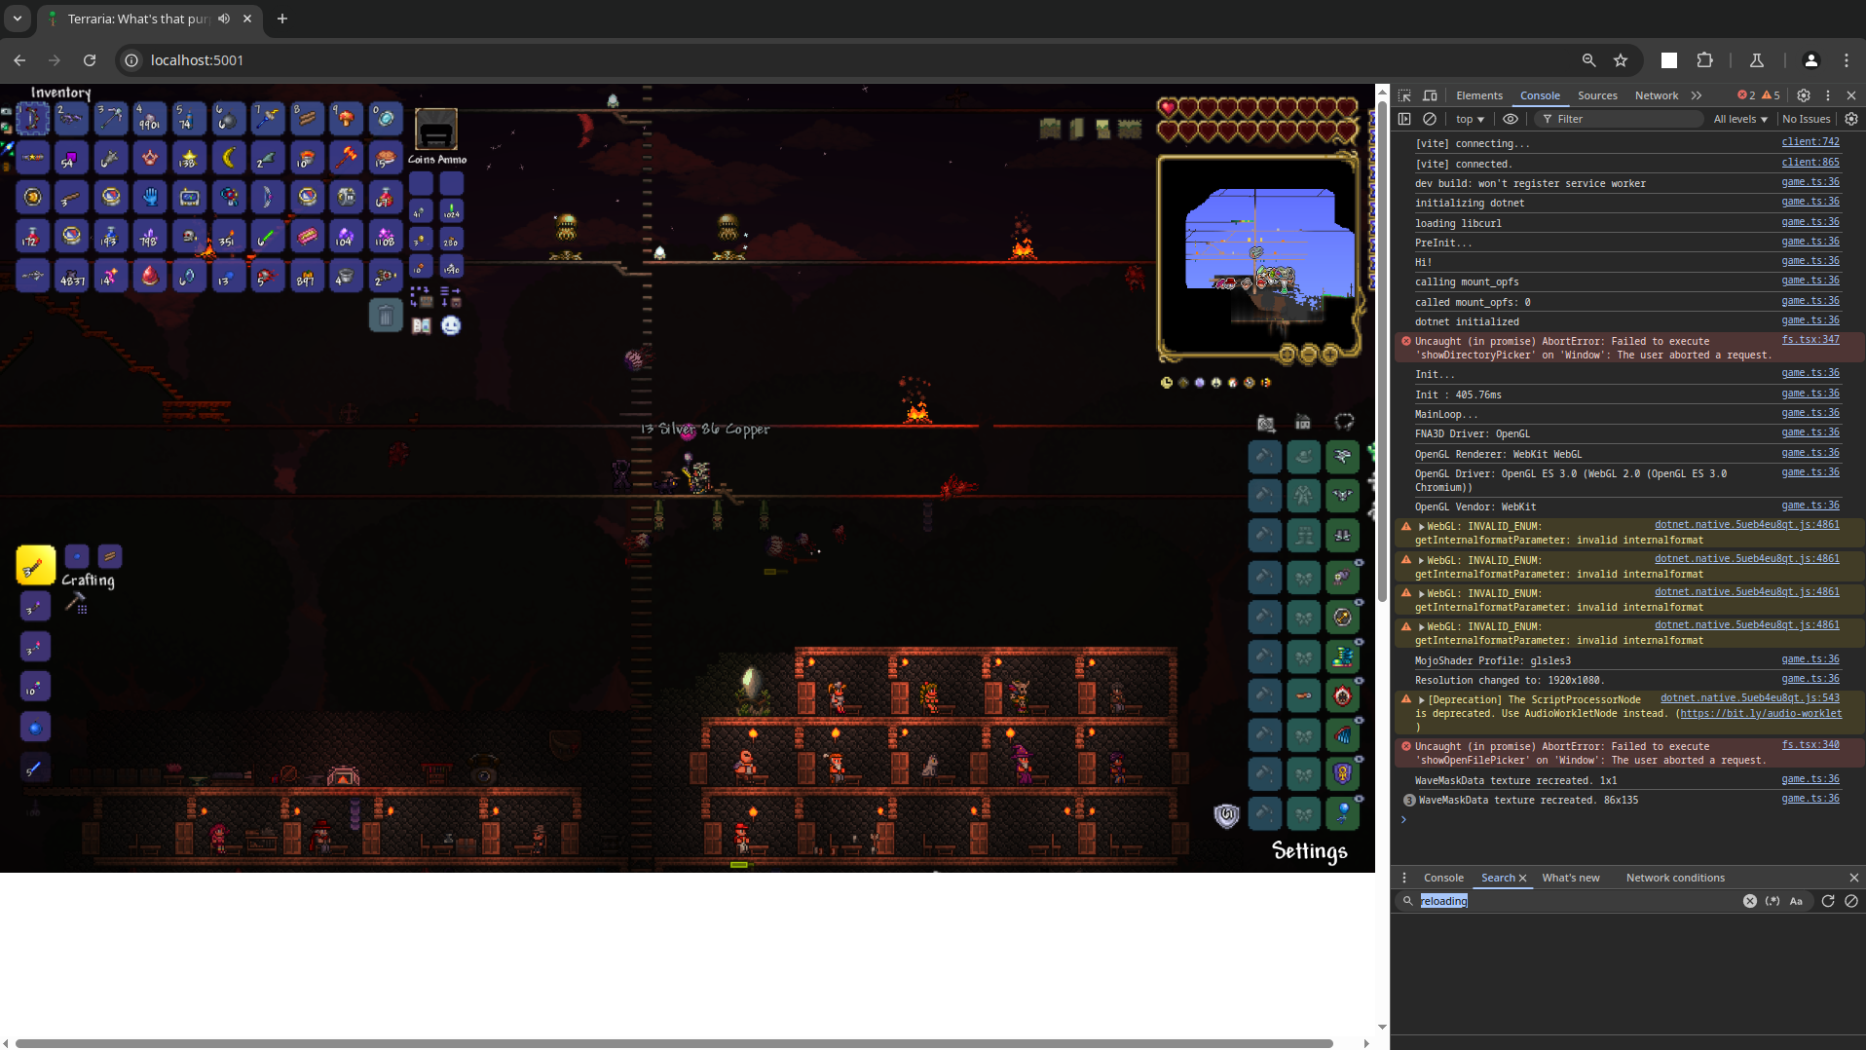Toggle match case Aa search option
1866x1050 pixels.
click(1796, 901)
